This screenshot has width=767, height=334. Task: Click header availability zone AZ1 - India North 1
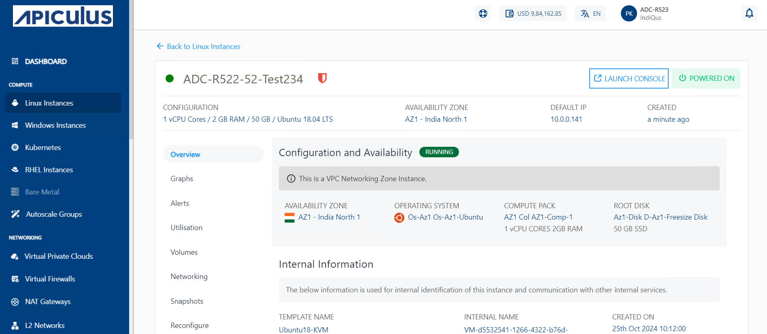click(436, 119)
